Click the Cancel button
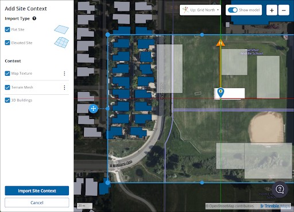This screenshot has width=294, height=212. click(x=37, y=203)
